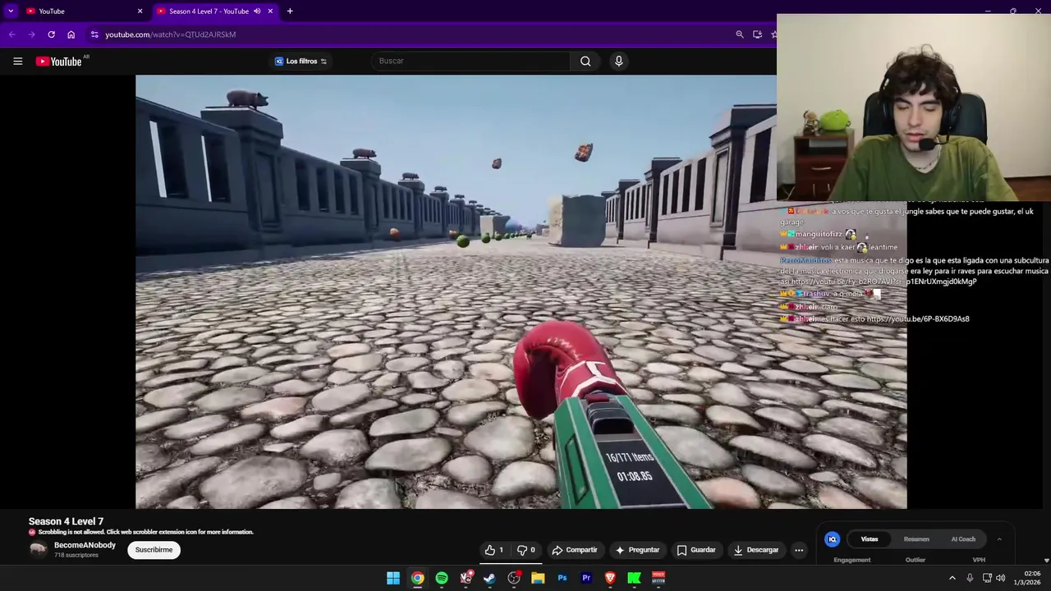Screen dimensions: 1051x591
Task: Open File Explorer from the taskbar
Action: [538, 578]
